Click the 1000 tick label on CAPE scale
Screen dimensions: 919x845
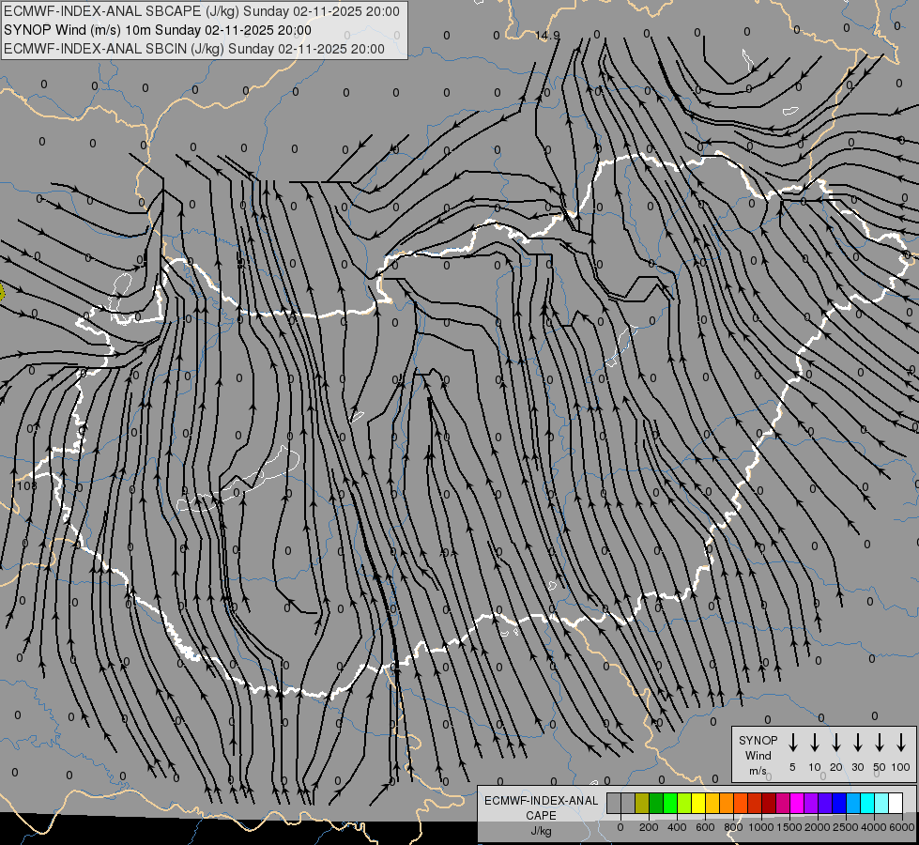[760, 827]
